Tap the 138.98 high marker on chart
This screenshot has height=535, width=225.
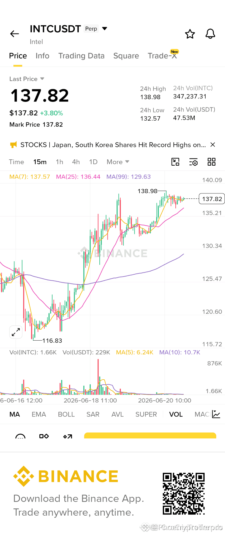point(147,191)
